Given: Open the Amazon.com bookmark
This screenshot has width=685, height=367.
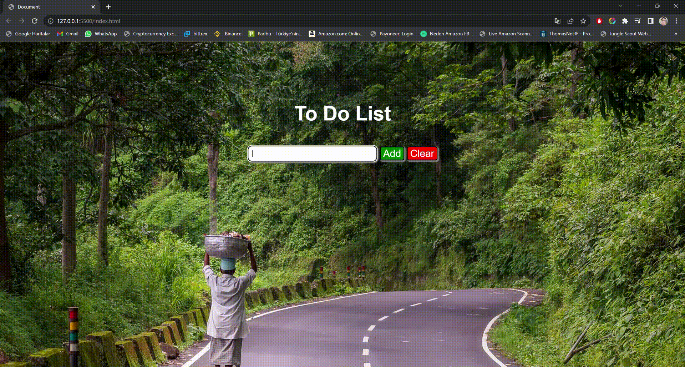Looking at the screenshot, I should (336, 34).
